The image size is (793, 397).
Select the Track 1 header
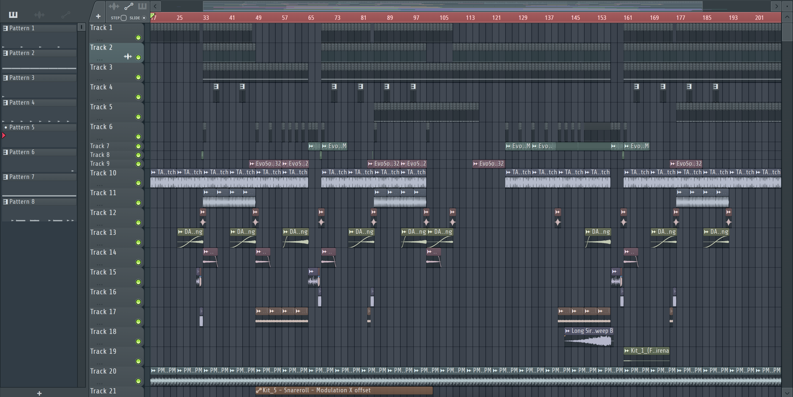116,32
